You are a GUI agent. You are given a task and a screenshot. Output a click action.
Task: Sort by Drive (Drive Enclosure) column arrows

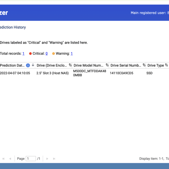[x=70, y=65]
